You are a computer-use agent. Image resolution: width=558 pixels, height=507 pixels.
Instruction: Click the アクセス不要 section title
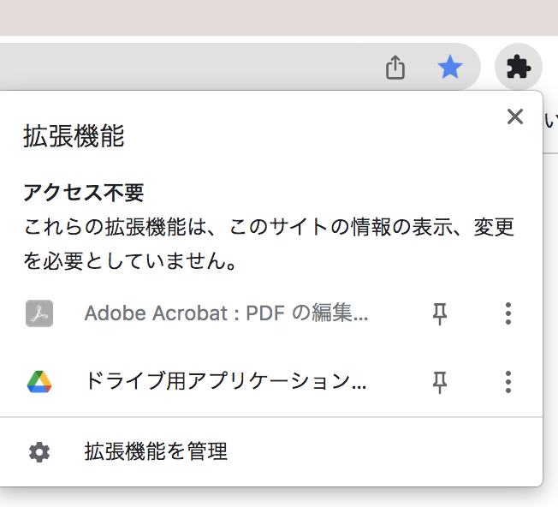point(83,193)
